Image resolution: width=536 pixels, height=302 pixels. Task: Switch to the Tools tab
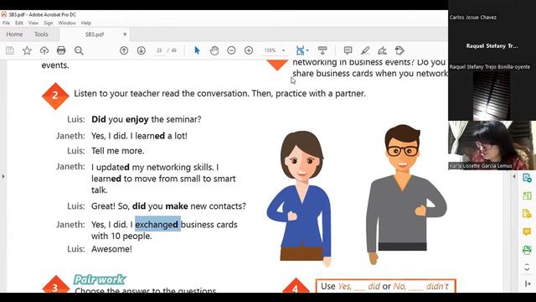pyautogui.click(x=41, y=34)
